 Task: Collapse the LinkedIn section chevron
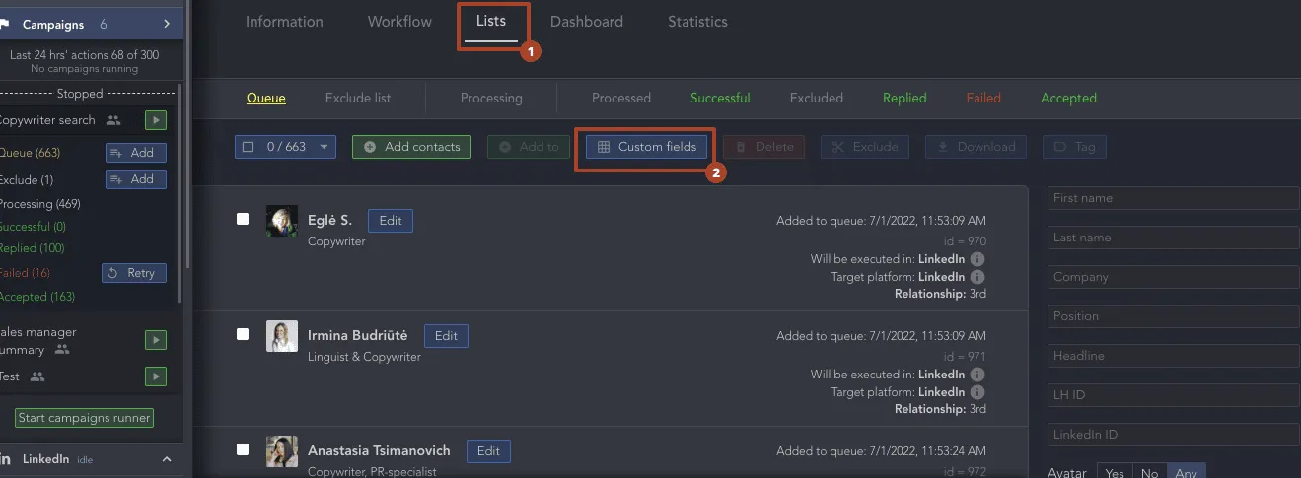[167, 459]
